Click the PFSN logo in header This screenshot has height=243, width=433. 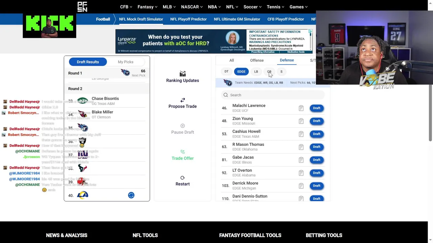[x=82, y=7]
